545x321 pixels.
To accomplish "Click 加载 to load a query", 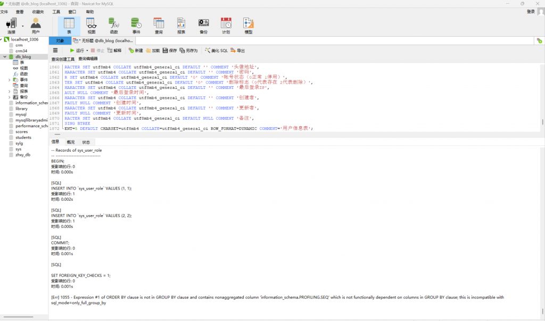I will [x=153, y=51].
